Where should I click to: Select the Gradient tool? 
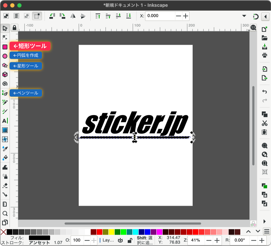click(x=5, y=130)
